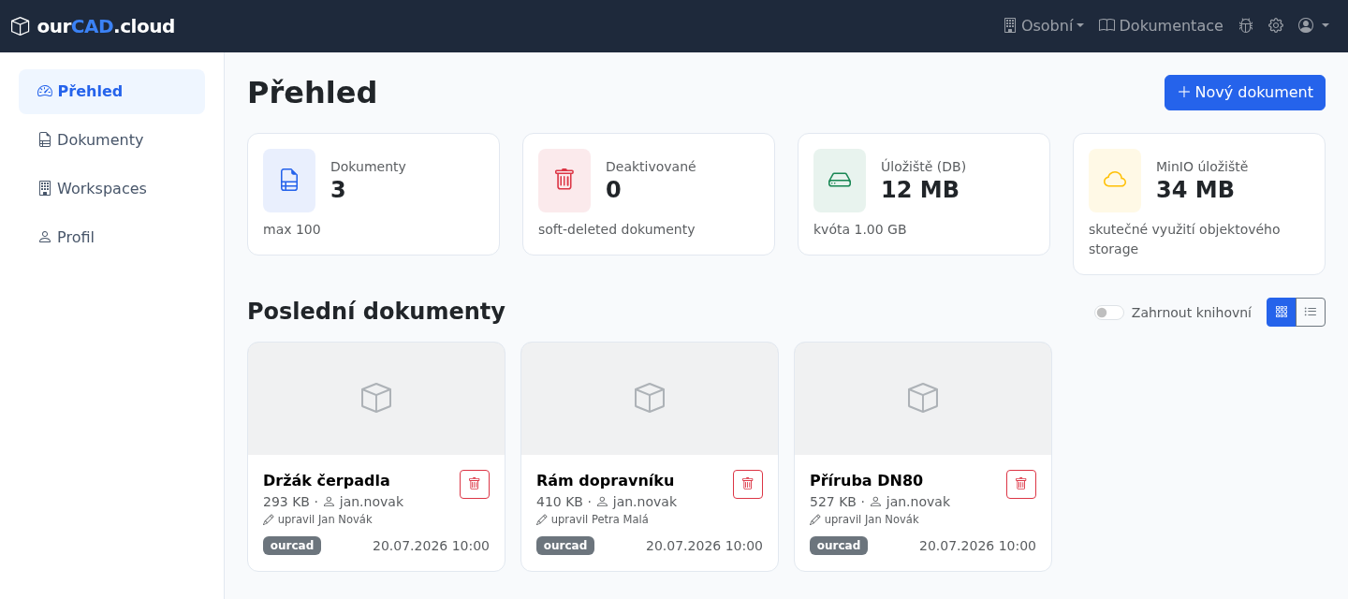Delete the Držák čerpadla document
Screen dimensions: 1348x599
coord(475,484)
